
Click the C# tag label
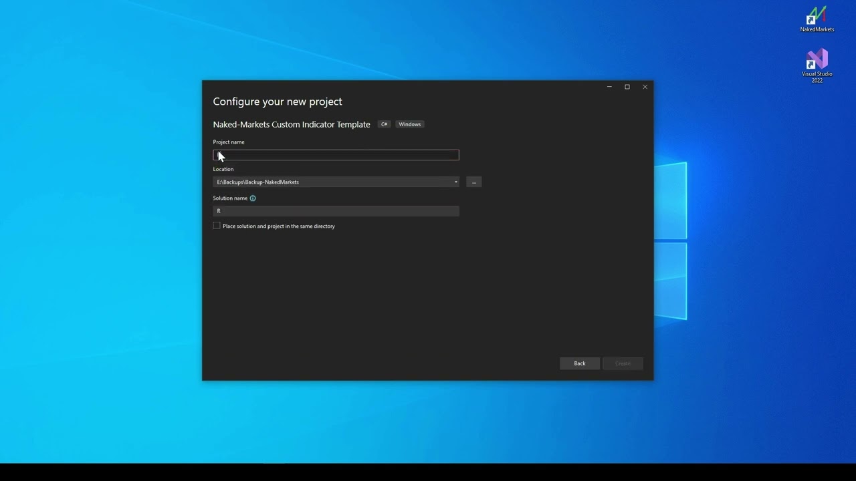[x=385, y=124]
